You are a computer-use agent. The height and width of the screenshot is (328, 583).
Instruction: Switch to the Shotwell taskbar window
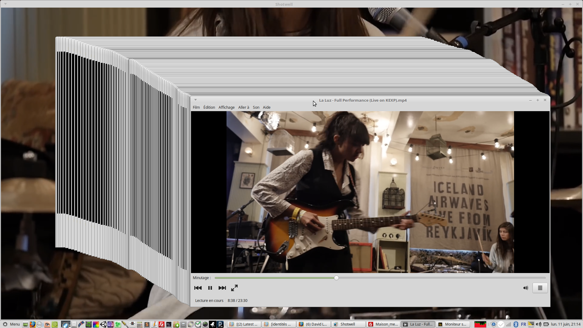click(x=348, y=324)
